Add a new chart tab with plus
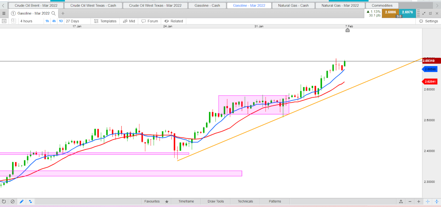The height and width of the screenshot is (207, 441). click(63, 13)
